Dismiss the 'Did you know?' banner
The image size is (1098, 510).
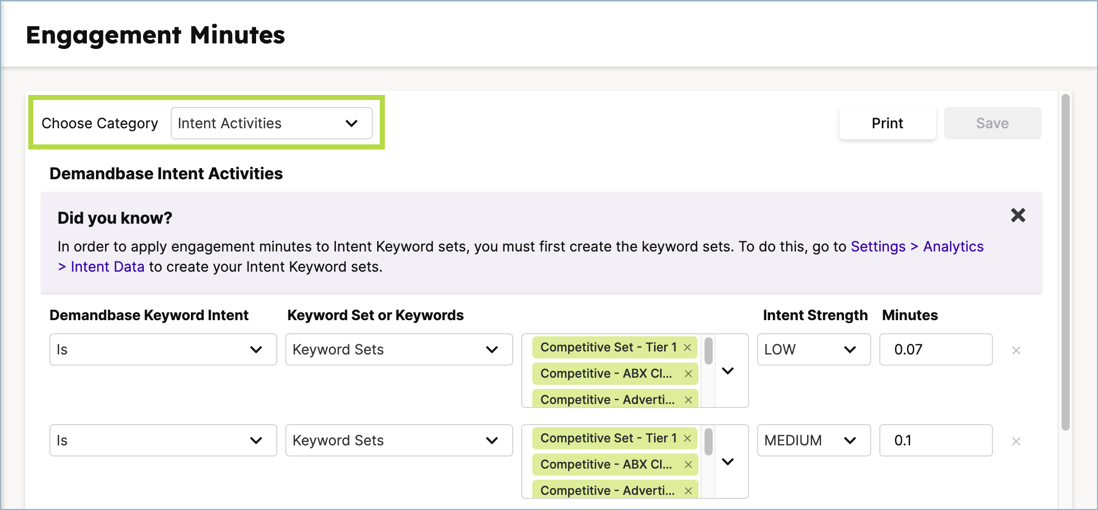tap(1018, 216)
